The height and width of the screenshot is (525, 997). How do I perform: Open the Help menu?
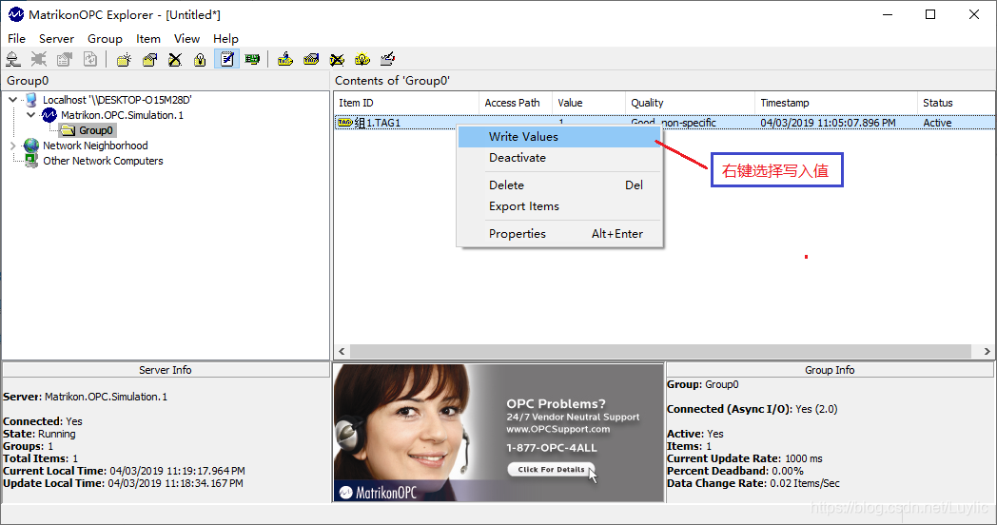tap(225, 39)
